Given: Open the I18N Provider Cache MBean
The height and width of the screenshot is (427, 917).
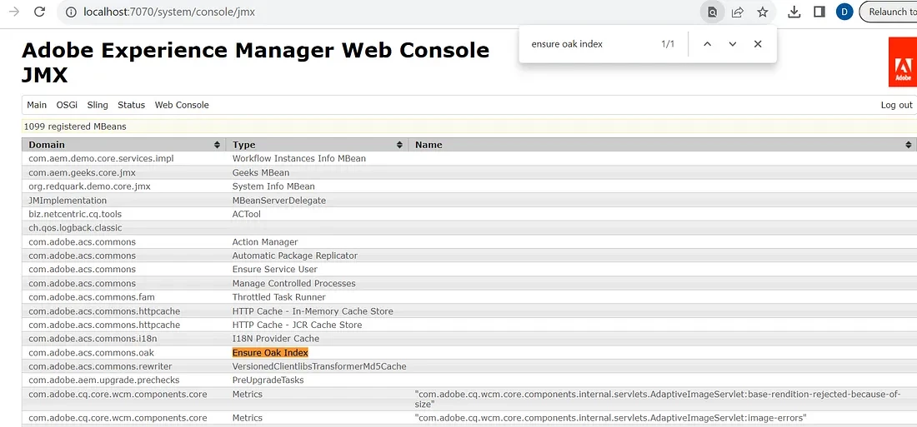Looking at the screenshot, I should coord(275,339).
